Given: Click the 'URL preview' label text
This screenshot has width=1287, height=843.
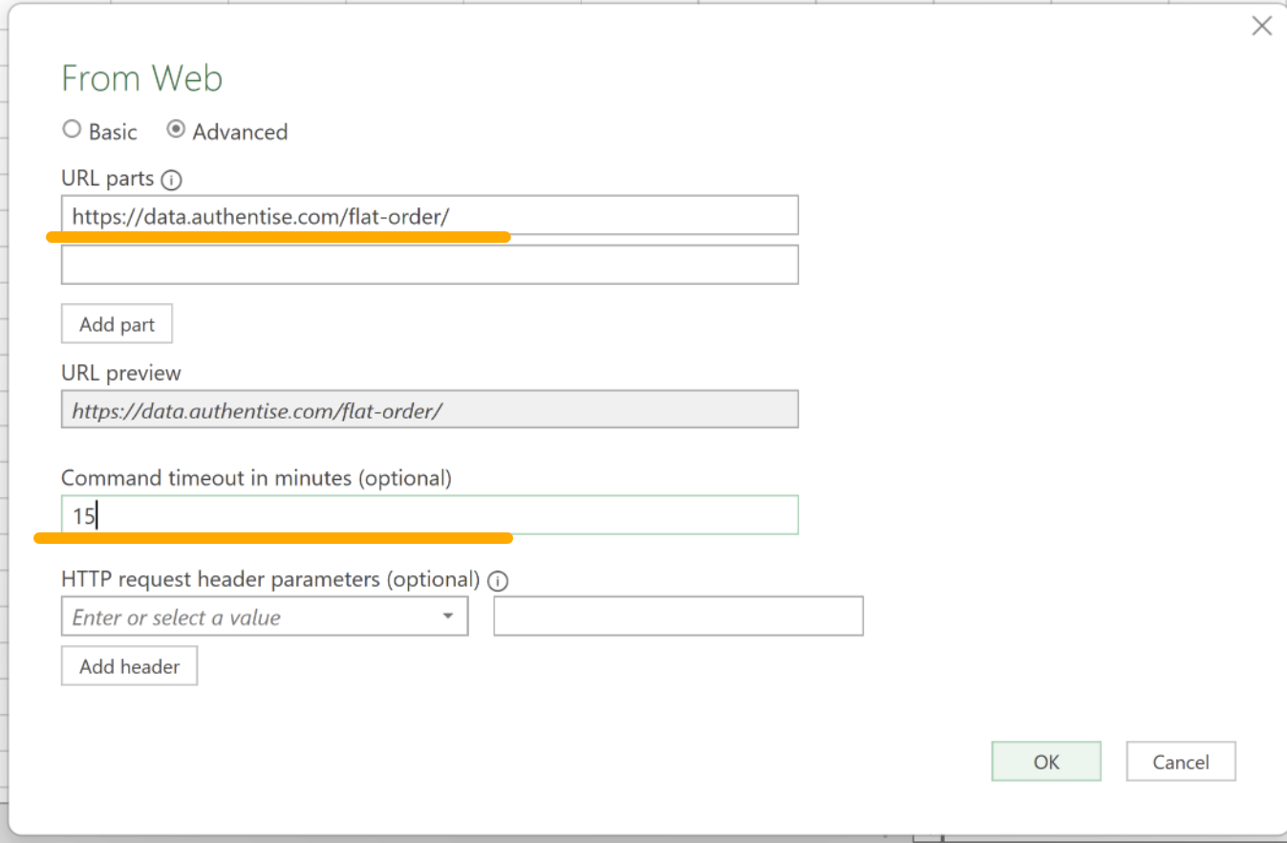Looking at the screenshot, I should 120,373.
